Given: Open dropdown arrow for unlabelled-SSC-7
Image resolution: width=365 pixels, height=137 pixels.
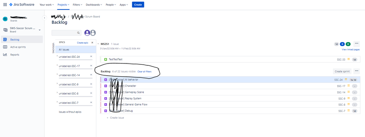Looking at the screenshot, I should tap(91, 102).
